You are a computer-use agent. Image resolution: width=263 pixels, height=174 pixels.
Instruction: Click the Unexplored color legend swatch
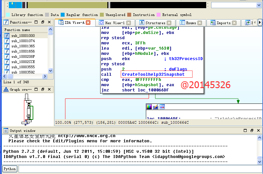tap(102, 15)
